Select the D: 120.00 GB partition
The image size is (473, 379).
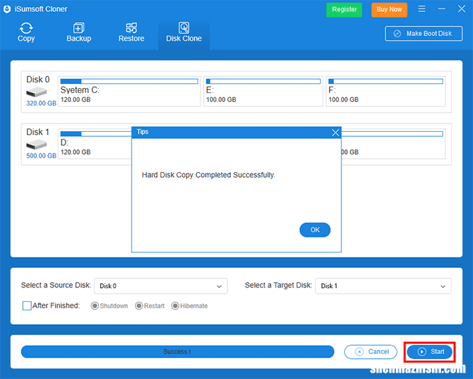[x=95, y=144]
